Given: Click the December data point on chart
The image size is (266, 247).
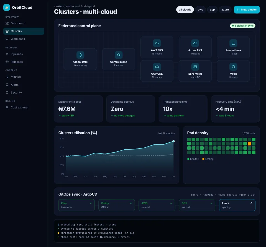Looking at the screenshot, I should coord(173,141).
